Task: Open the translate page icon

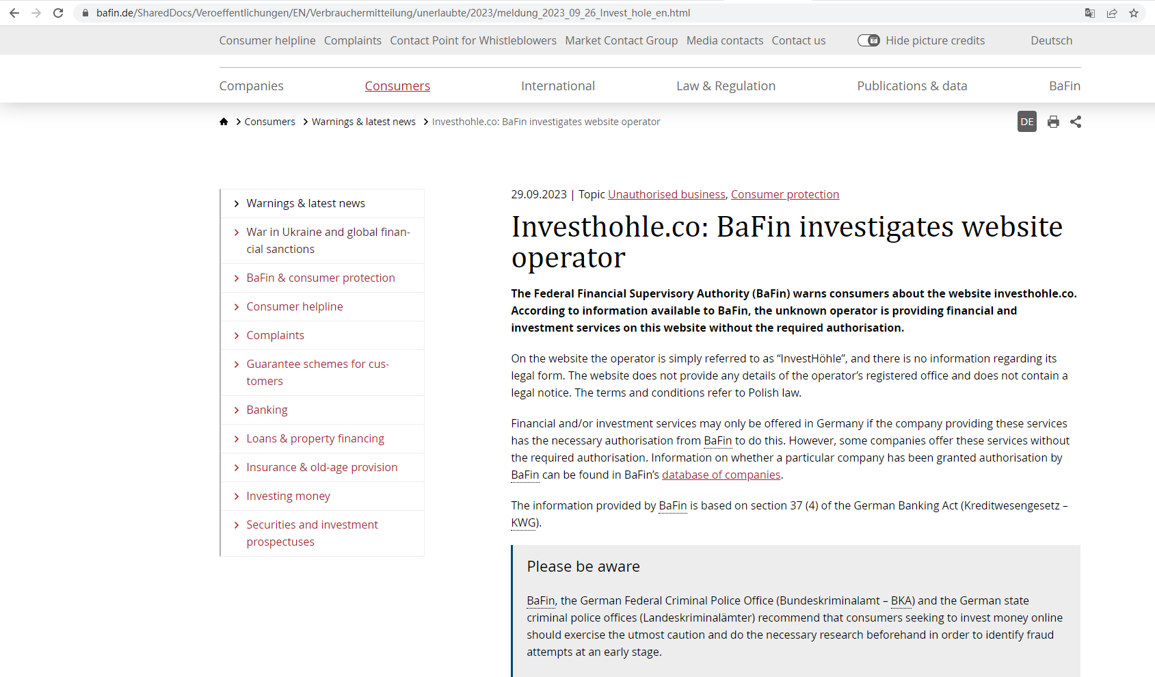Action: 1090,13
